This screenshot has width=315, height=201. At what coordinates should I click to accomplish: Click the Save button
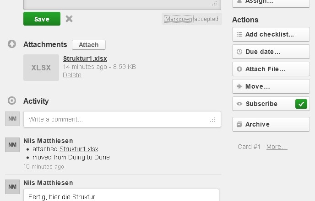(42, 19)
